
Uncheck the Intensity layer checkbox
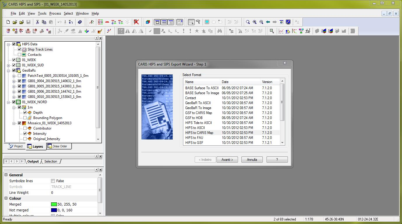click(x=25, y=134)
